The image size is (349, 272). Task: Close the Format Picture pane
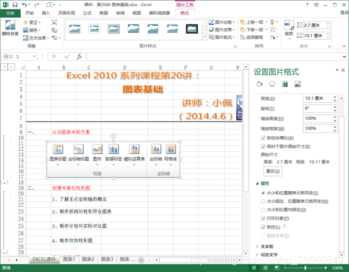tap(343, 70)
